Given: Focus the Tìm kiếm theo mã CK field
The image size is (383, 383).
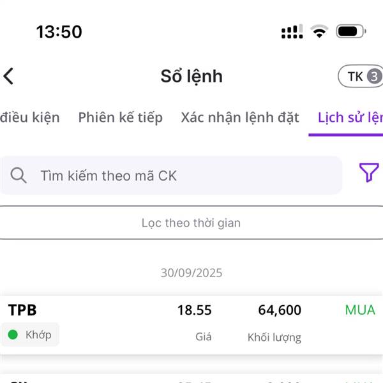Looking at the screenshot, I should tap(171, 176).
